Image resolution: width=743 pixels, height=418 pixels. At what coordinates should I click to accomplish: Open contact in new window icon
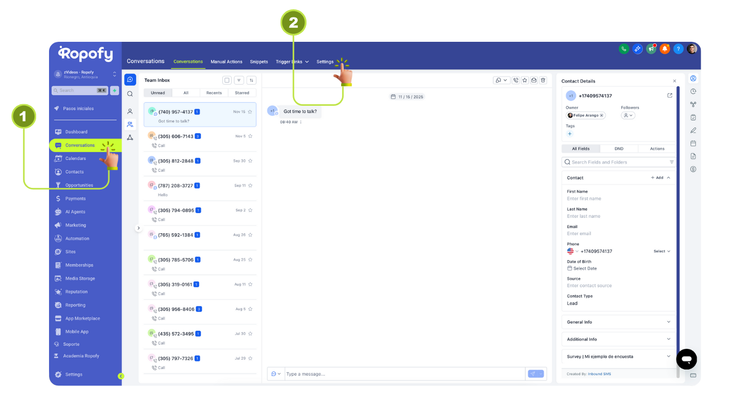pos(670,95)
